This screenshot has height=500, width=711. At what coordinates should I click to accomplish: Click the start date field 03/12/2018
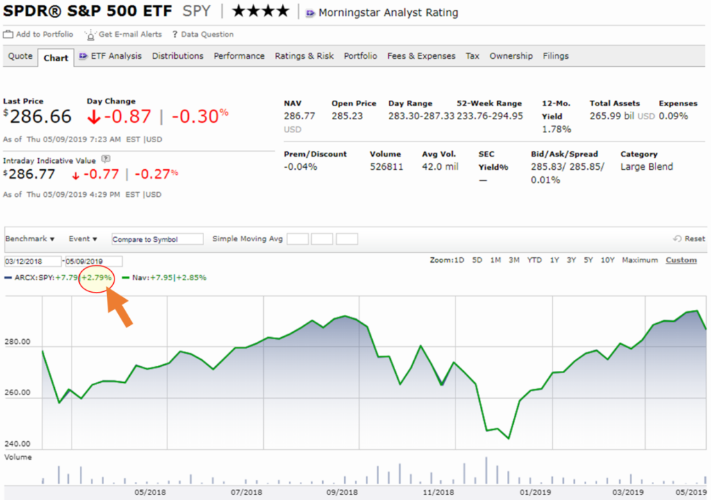tap(33, 261)
